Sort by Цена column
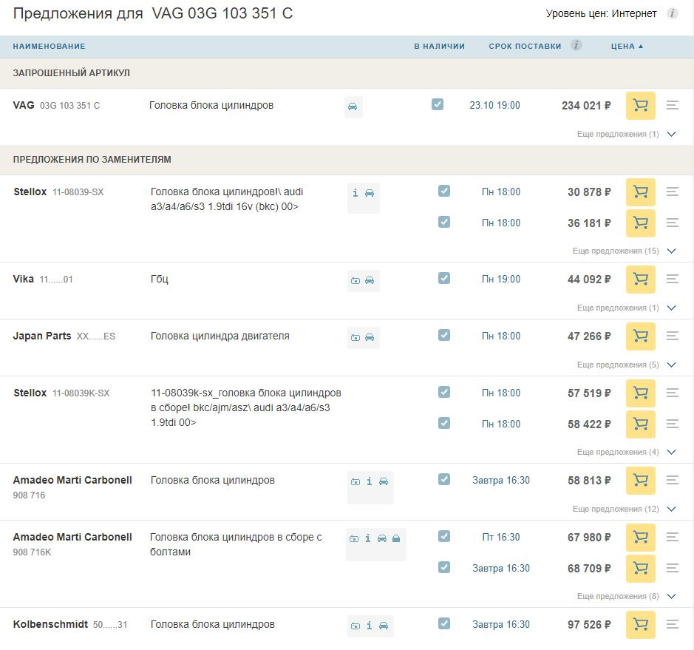Image resolution: width=694 pixels, height=650 pixels. [627, 46]
